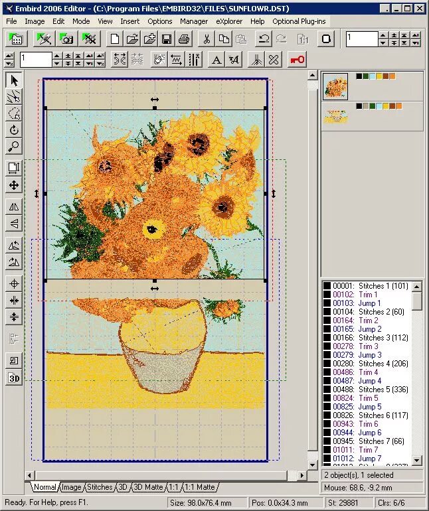
Task: Decrease top-right field with first down arrow
Action: tap(383, 43)
